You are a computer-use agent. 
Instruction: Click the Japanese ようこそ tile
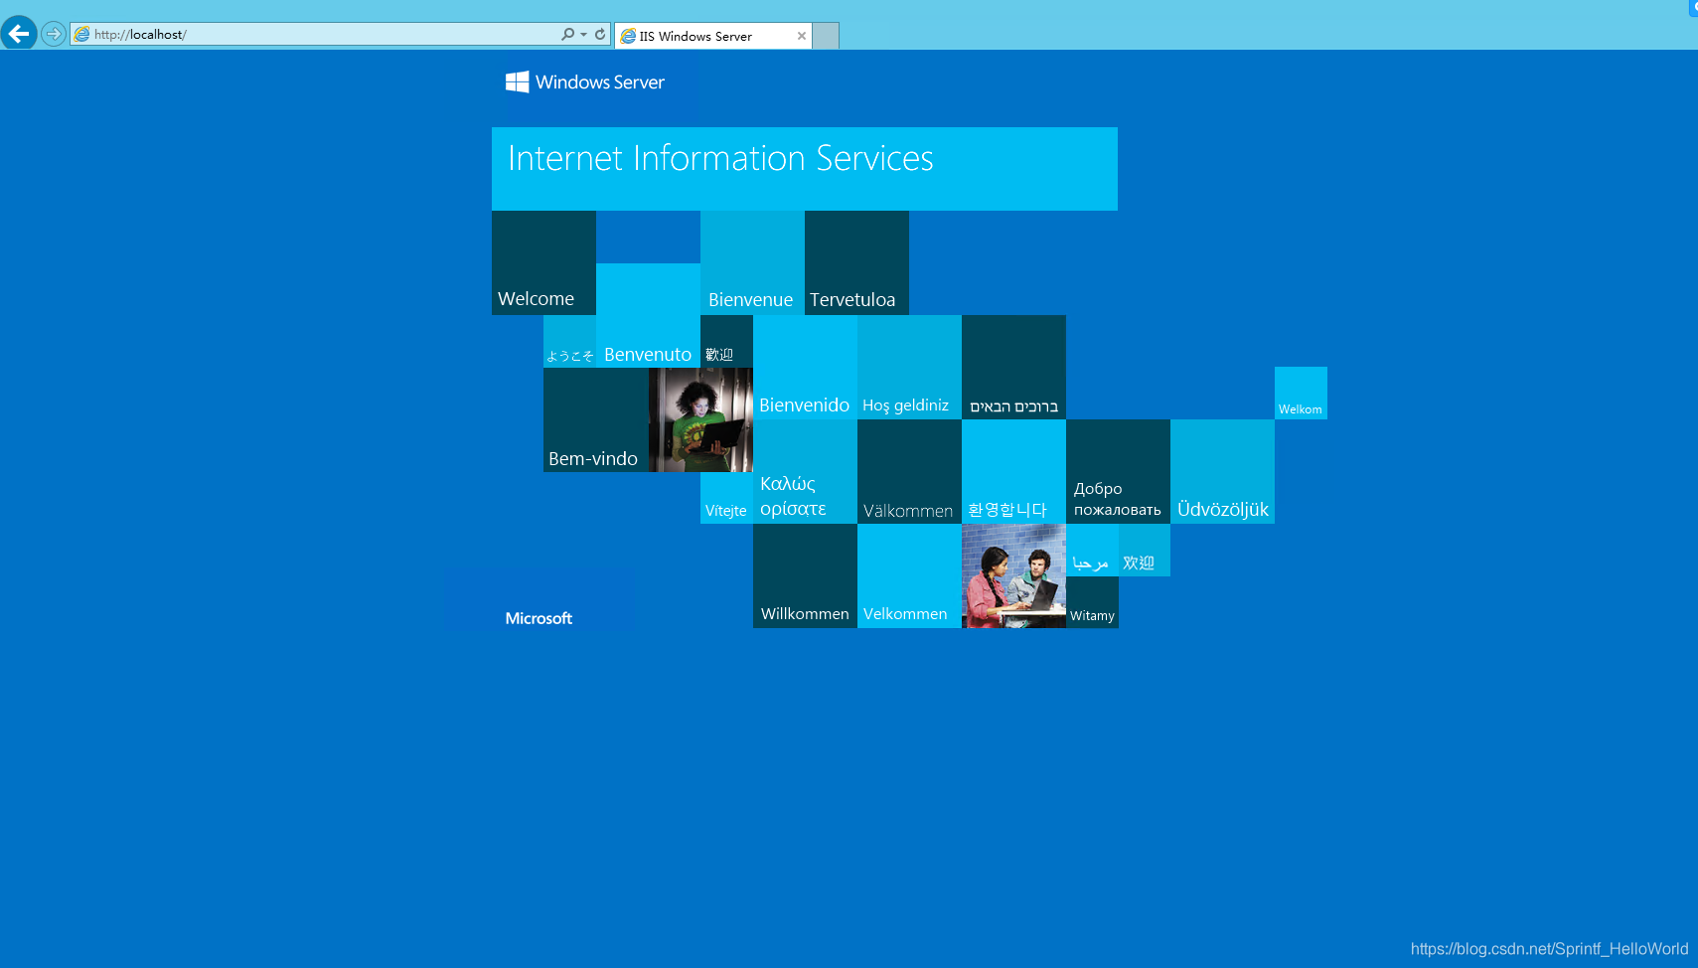point(569,341)
